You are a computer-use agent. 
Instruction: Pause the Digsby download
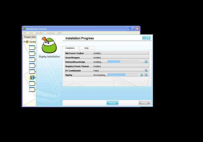[142, 75]
